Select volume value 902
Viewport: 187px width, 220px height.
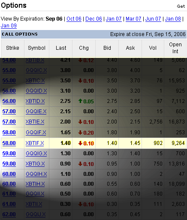coord(158,143)
